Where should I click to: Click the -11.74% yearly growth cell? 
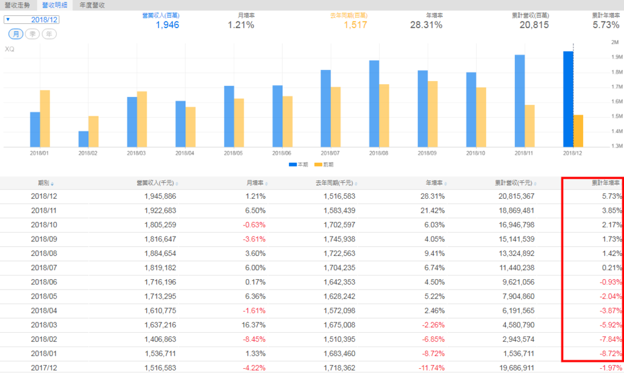[431, 368]
